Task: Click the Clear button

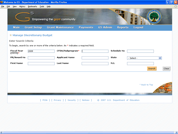Action: [x=166, y=68]
